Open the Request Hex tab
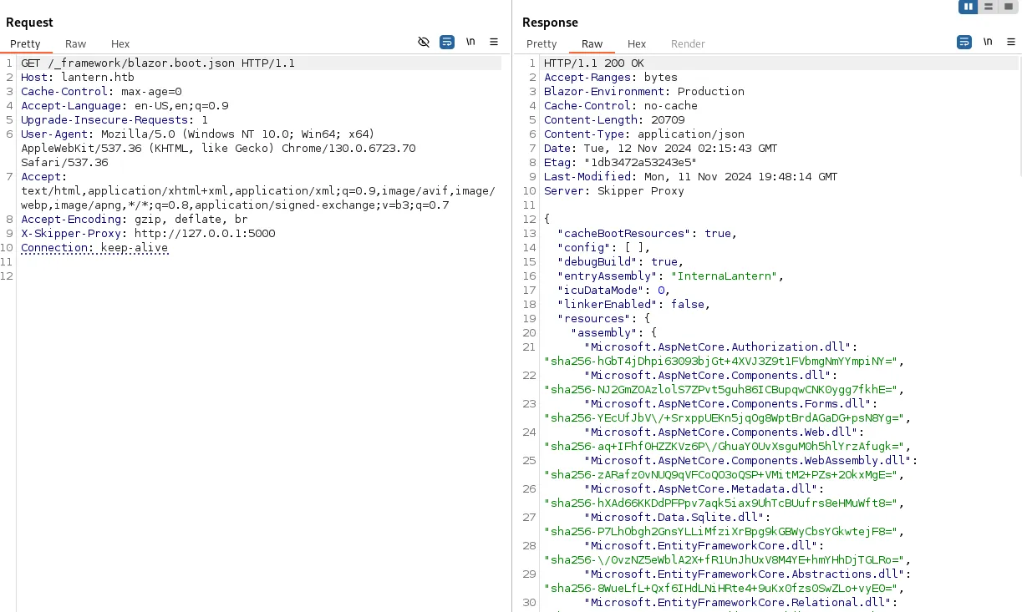 120,43
